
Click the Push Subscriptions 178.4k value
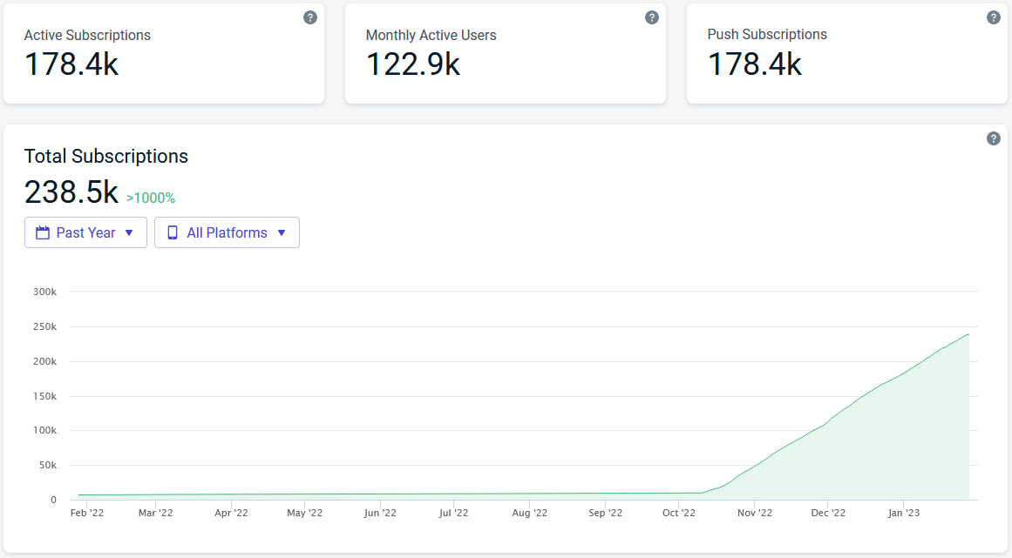(x=755, y=64)
